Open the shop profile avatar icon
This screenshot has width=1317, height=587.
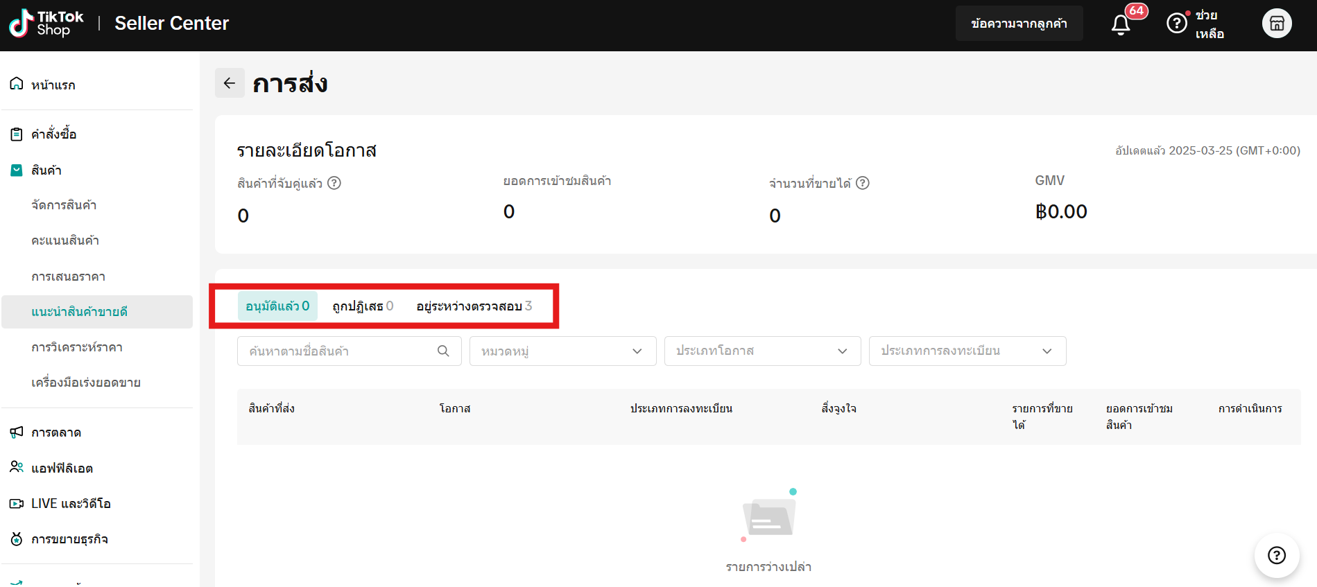1276,24
